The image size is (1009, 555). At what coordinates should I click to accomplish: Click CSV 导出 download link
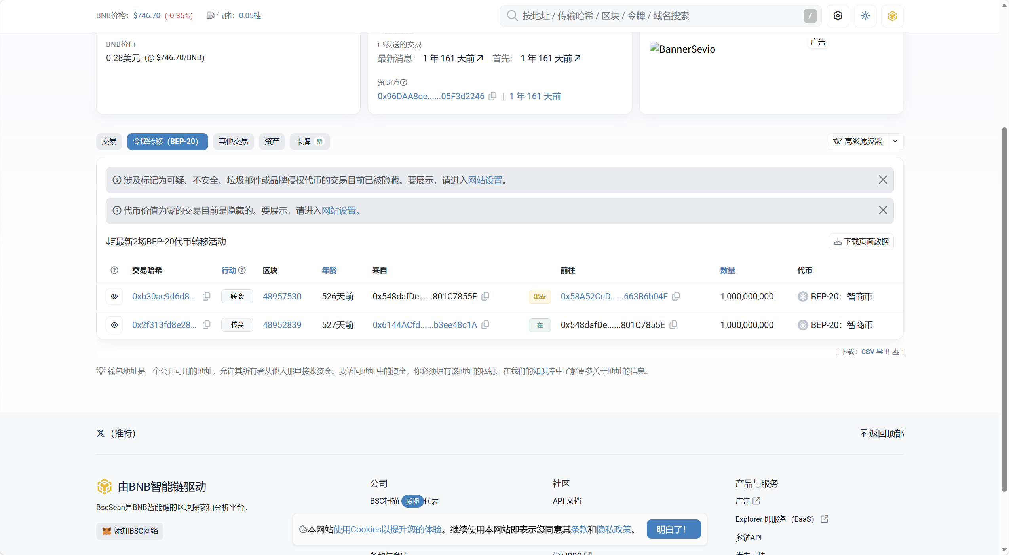880,352
